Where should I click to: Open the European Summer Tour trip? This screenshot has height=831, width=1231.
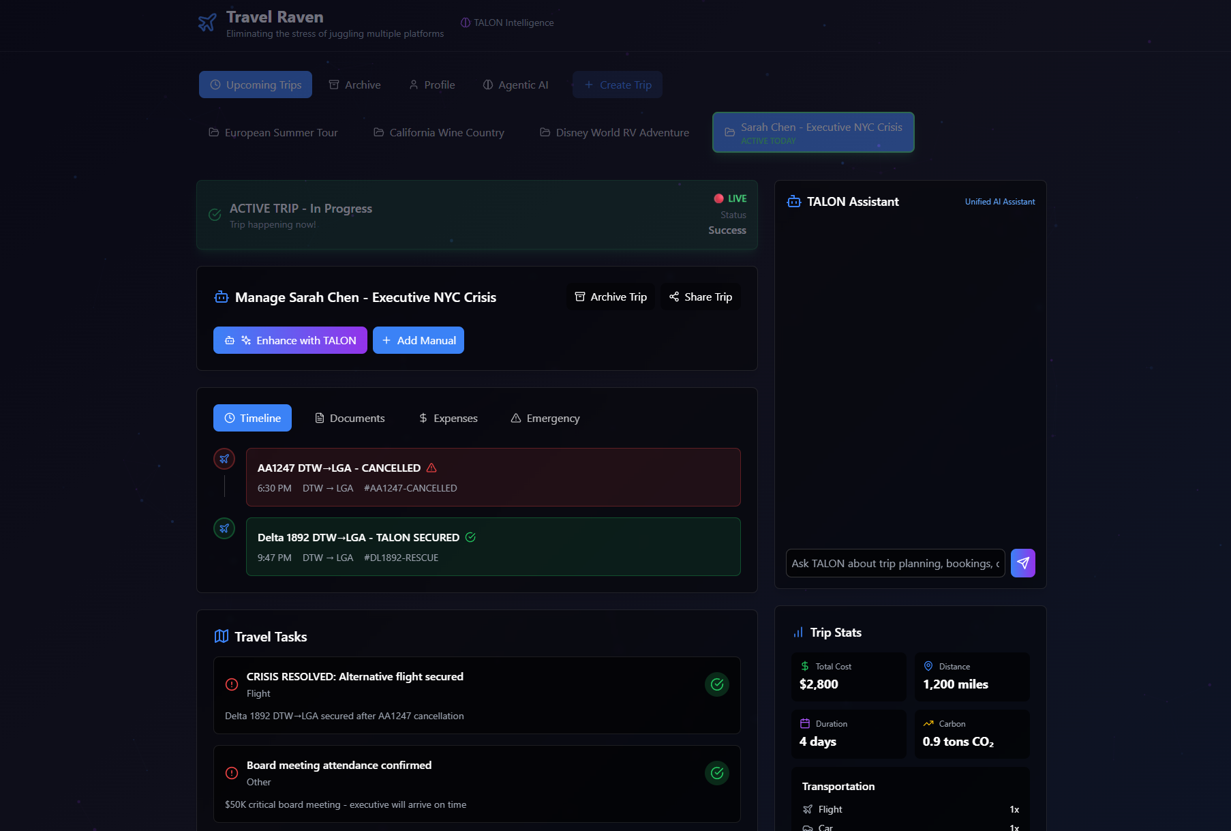tap(273, 132)
